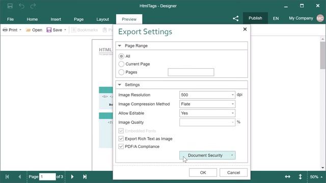
Task: Click Cancel in Export Settings dialog
Action: pos(233,173)
